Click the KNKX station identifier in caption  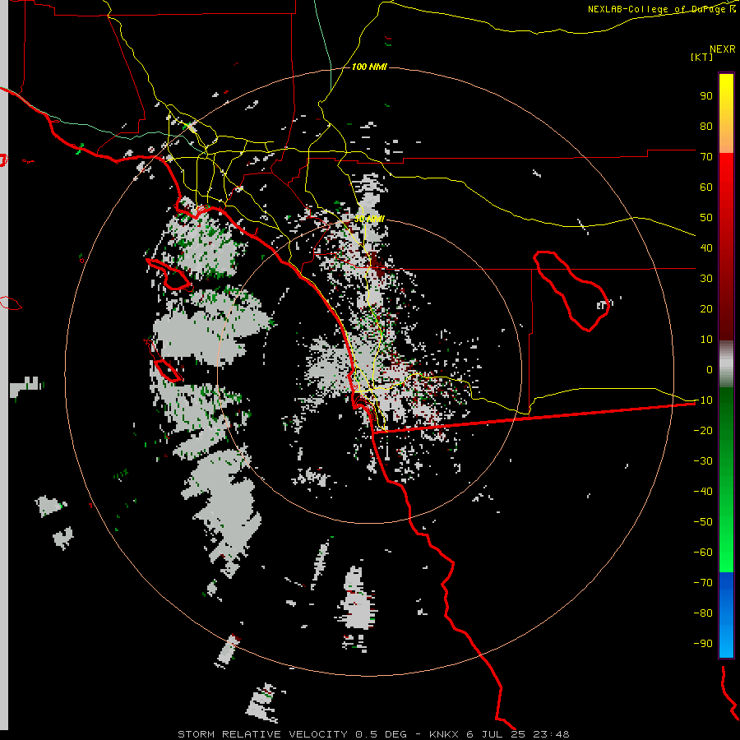click(444, 734)
